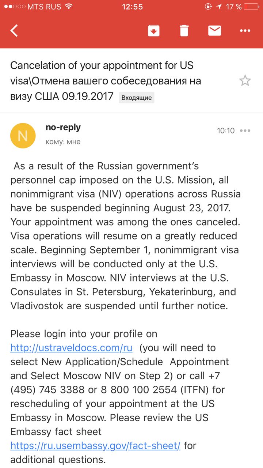This screenshot has height=468, width=263.
Task: Open the ustraveldocs.com/ru link
Action: [71, 348]
